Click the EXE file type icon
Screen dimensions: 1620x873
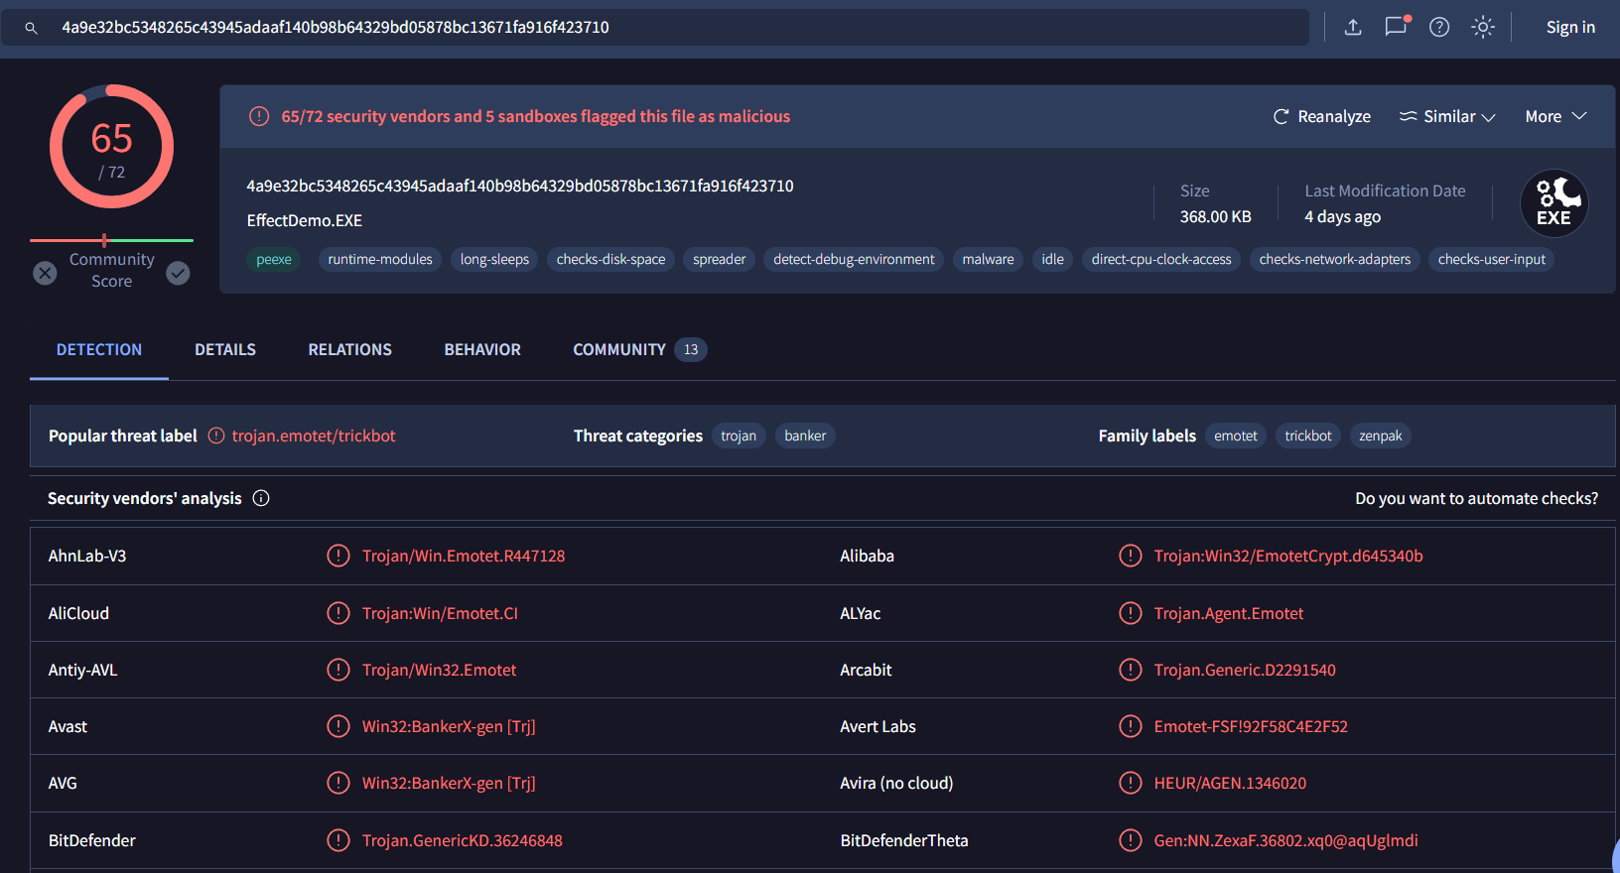(1553, 203)
